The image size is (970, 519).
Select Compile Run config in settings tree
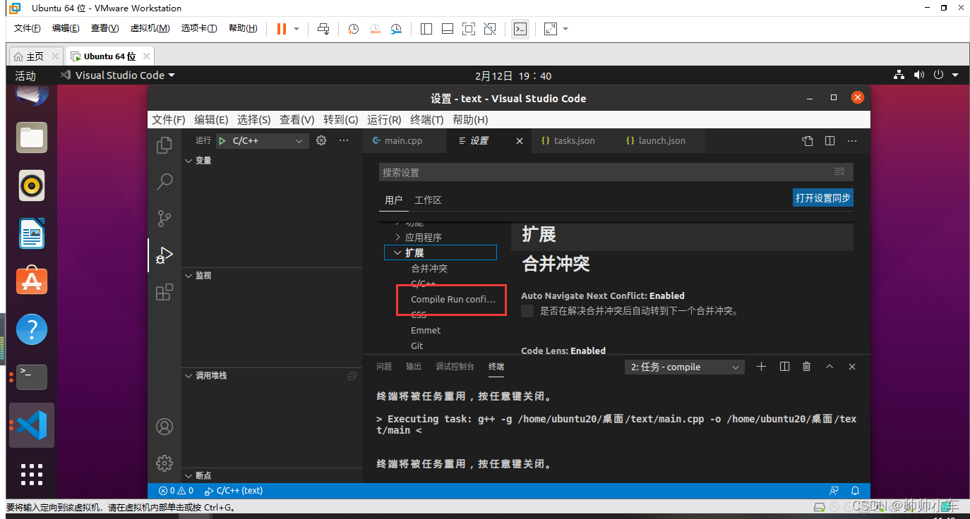[453, 299]
